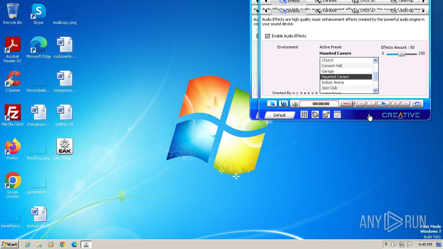
Task: Click the Pause button in transport bar
Action: point(371,104)
